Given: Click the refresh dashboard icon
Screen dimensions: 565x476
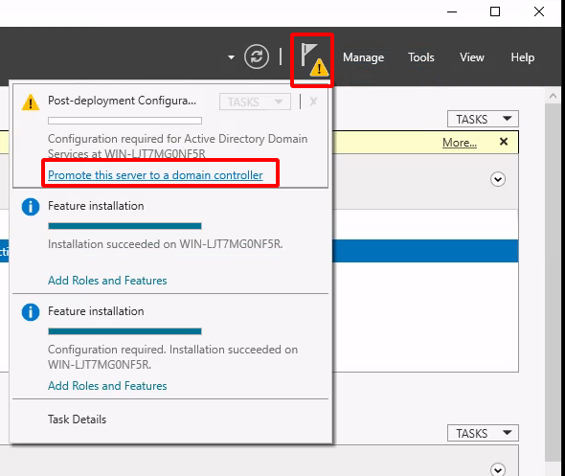Looking at the screenshot, I should pos(257,57).
